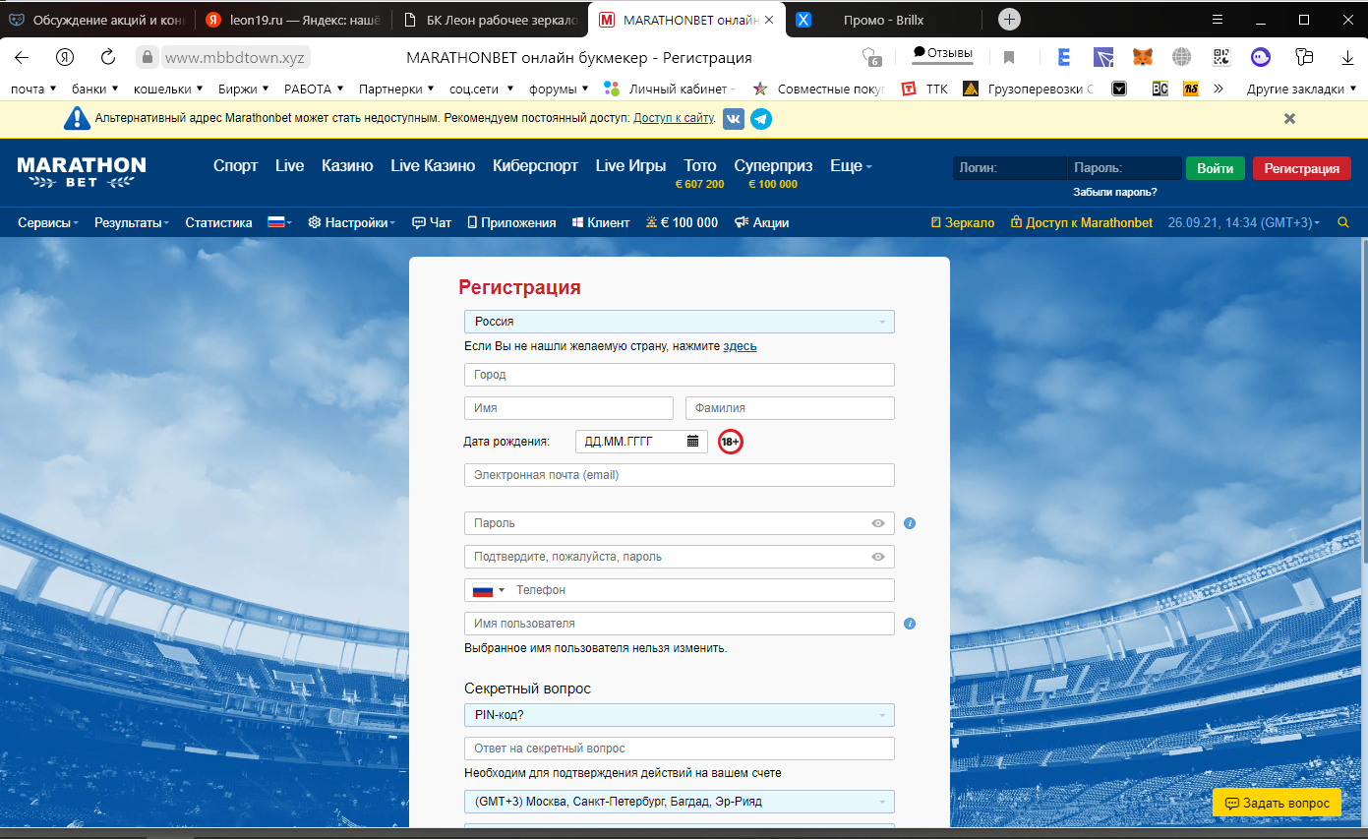Image resolution: width=1368 pixels, height=839 pixels.
Task: Reload the page with the refresh icon
Action: (109, 57)
